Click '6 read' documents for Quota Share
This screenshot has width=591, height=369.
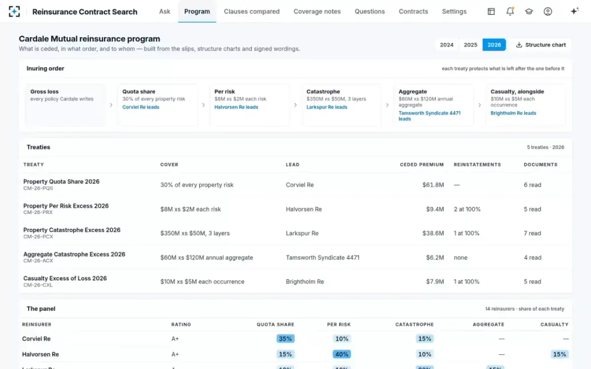(x=532, y=185)
